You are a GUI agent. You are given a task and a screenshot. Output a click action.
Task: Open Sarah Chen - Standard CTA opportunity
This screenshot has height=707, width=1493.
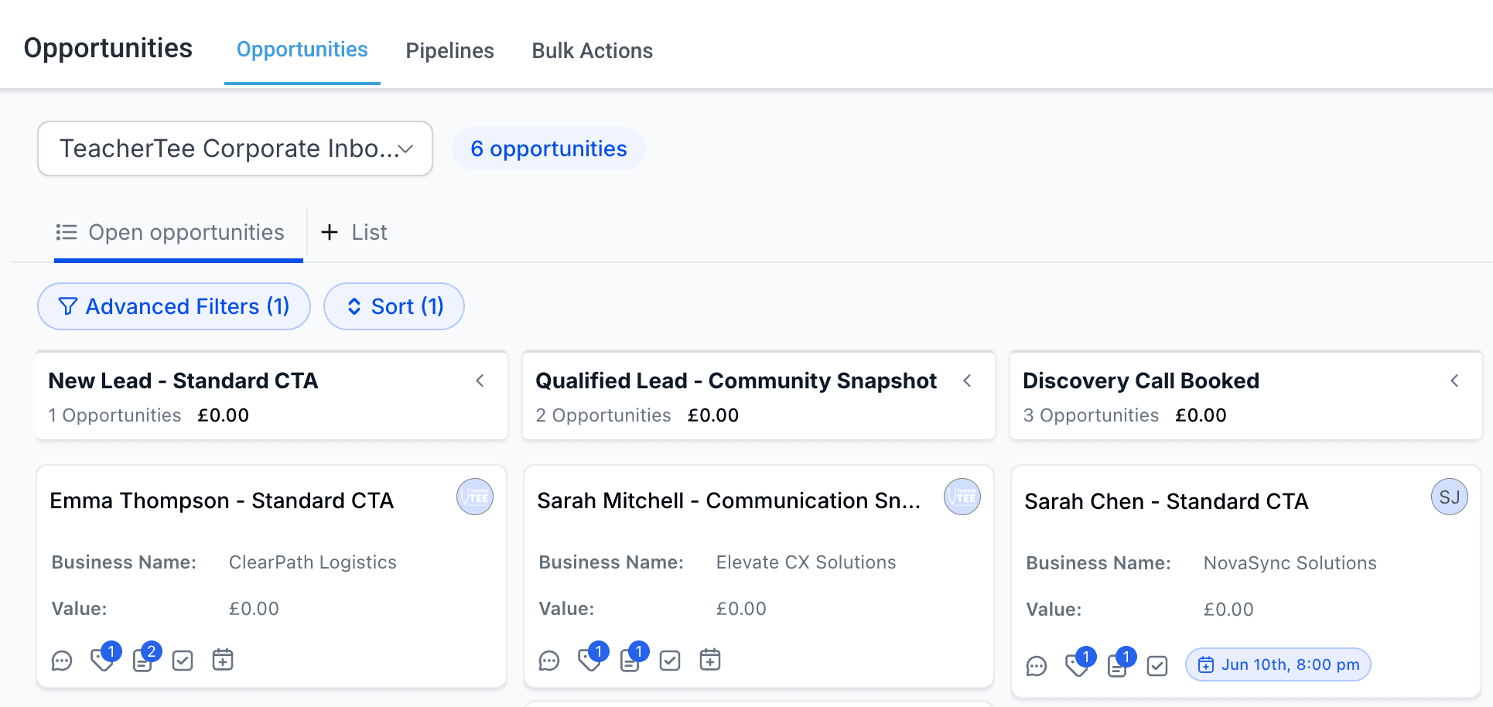click(x=1167, y=501)
